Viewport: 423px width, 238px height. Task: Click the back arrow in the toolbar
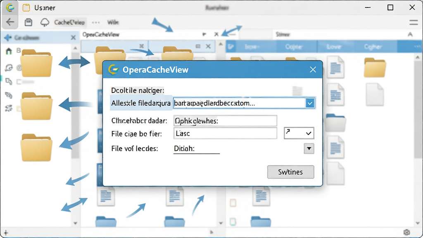pos(10,22)
